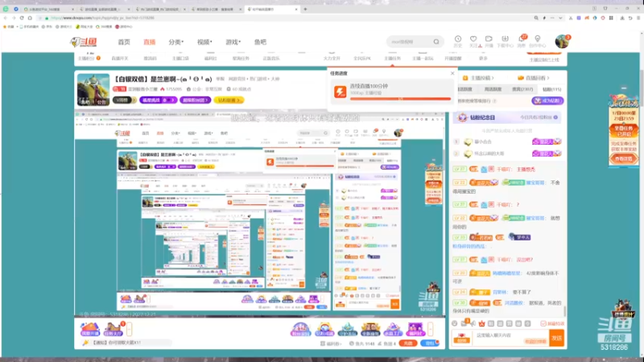The width and height of the screenshot is (644, 362).
Task: Expand the 视频 dropdown menu
Action: [204, 42]
